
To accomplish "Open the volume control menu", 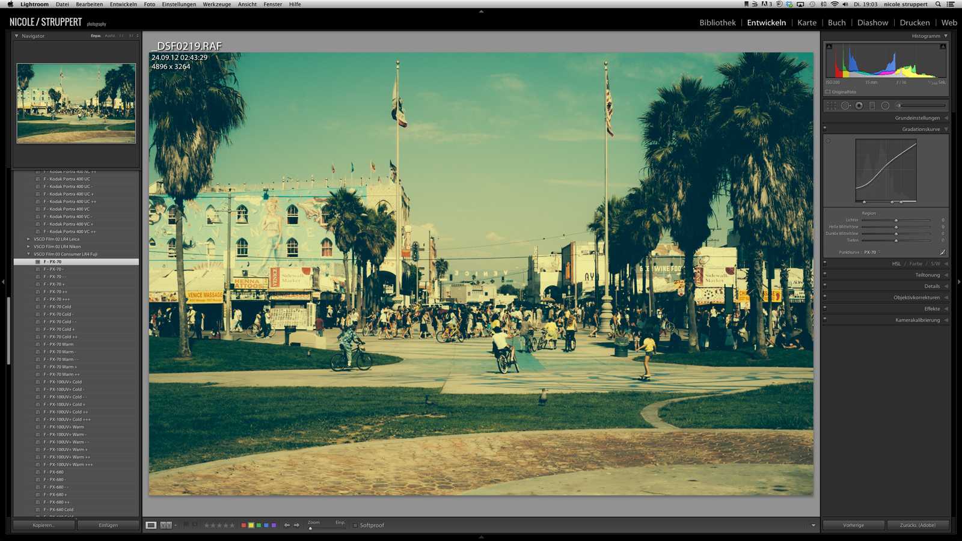I will point(845,4).
